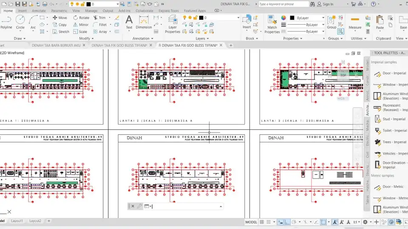Switch to the Layout1 tab
Viewport: 408px width, 229px height.
17,221
